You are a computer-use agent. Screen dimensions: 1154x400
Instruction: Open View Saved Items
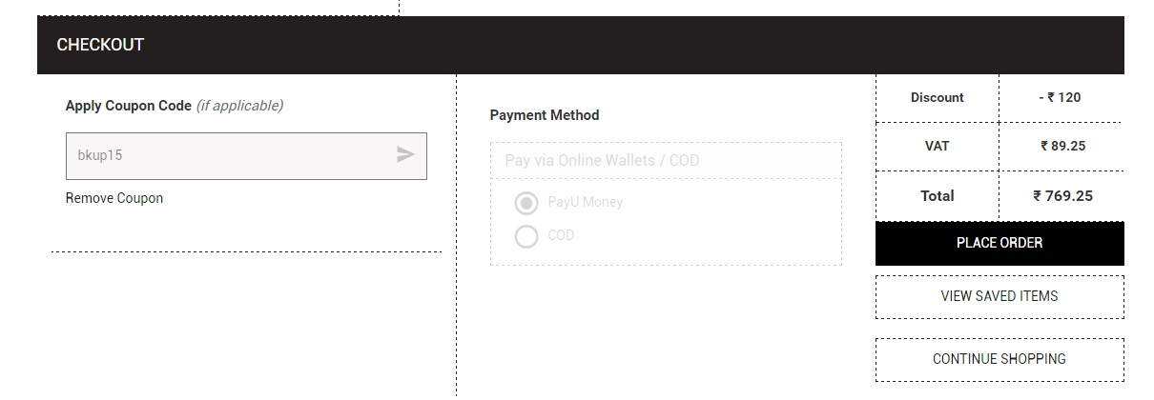click(x=999, y=296)
